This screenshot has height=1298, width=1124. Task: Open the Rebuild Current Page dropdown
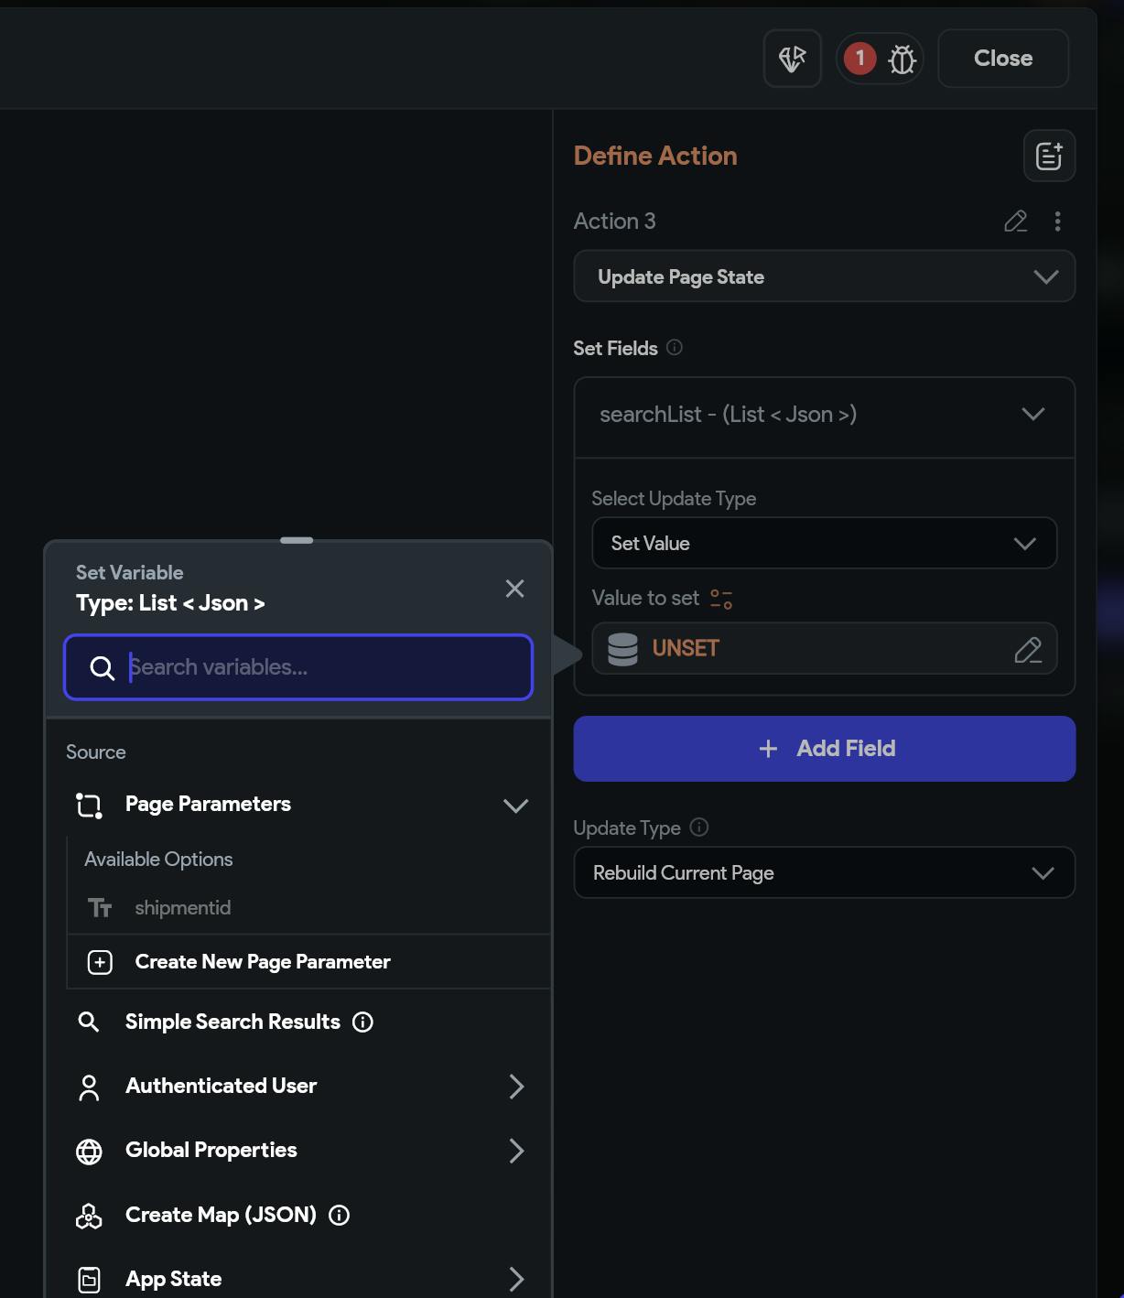[x=824, y=873]
